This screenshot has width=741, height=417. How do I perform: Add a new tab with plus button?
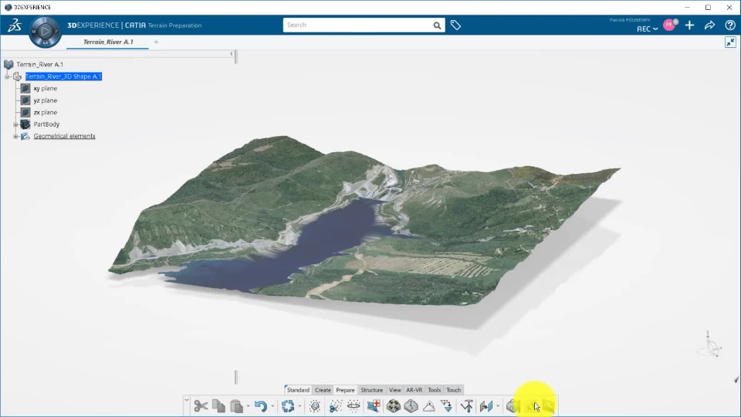[x=156, y=42]
